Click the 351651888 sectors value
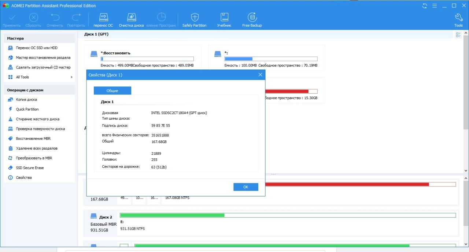The width and height of the screenshot is (469, 252). [160, 135]
